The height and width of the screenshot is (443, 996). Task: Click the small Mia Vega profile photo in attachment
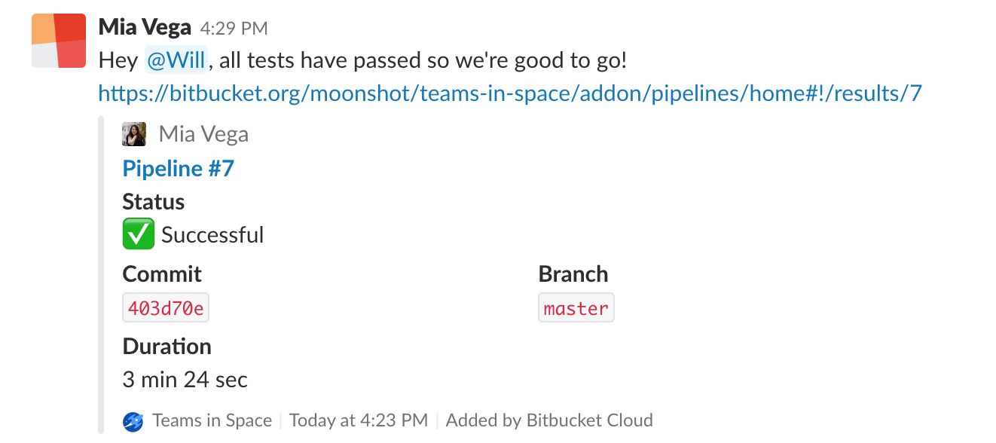pos(134,133)
